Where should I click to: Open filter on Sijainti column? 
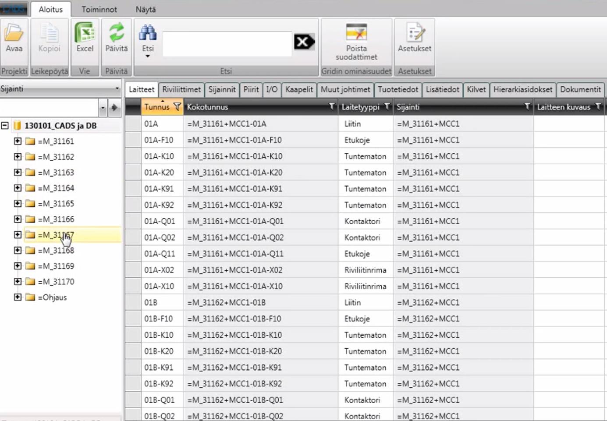tap(527, 106)
